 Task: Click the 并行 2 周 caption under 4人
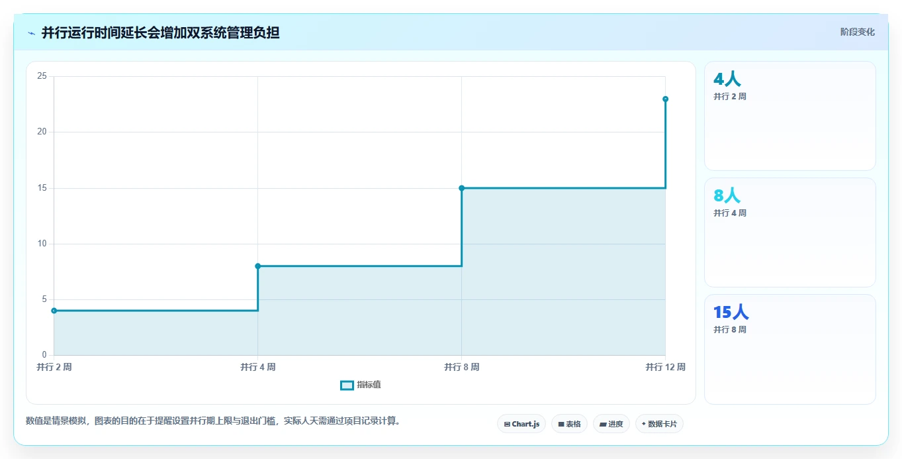click(x=730, y=97)
